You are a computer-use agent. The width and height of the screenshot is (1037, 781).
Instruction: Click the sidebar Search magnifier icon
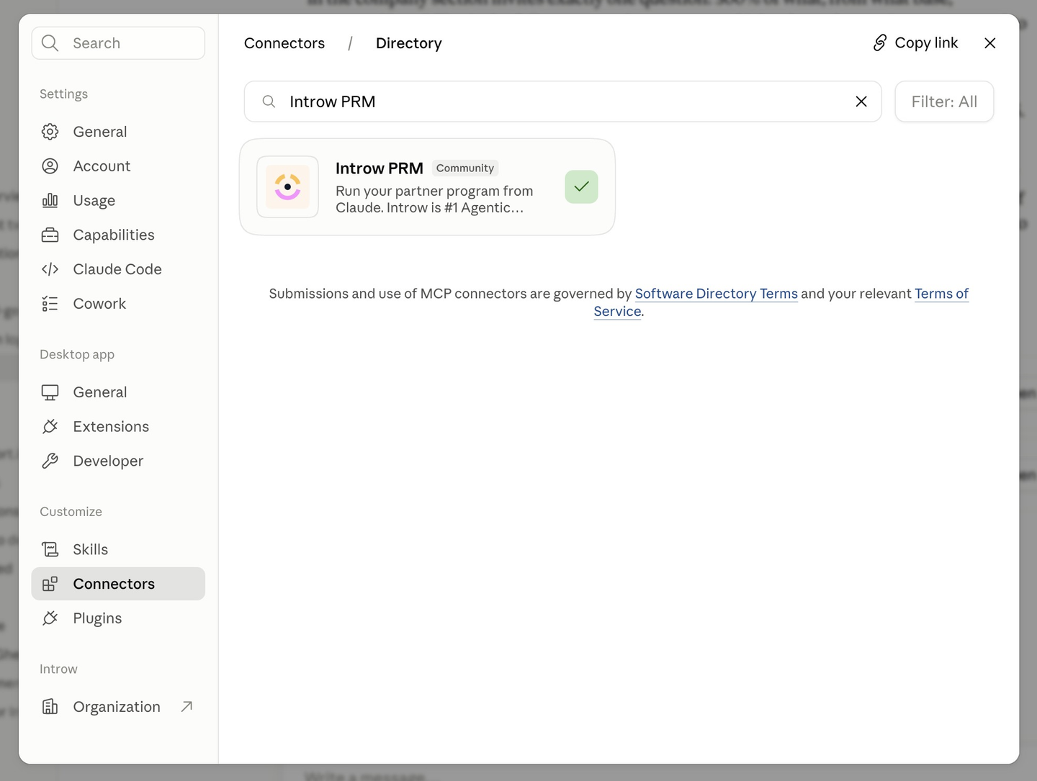[50, 43]
